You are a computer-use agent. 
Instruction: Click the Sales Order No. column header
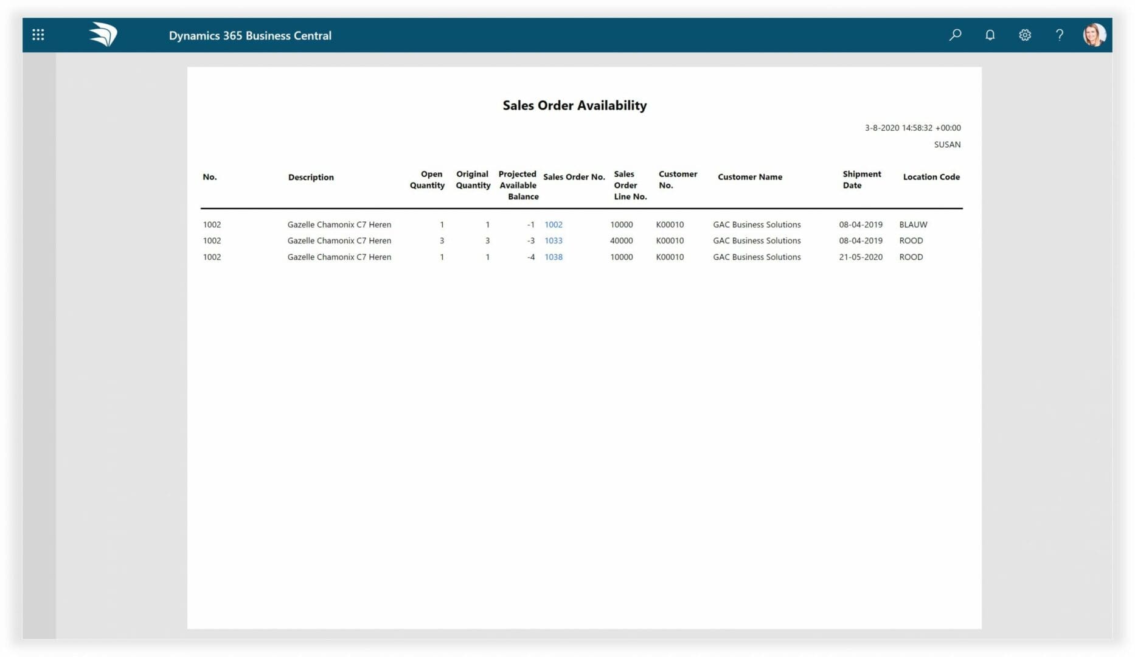574,177
